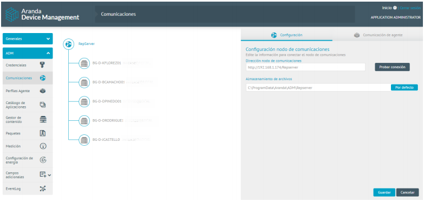Open Credenciales key icon
This screenshot has width=424, height=201.
[43, 65]
